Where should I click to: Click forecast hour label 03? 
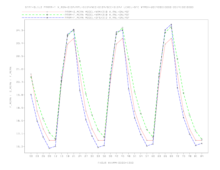[x=37, y=156]
